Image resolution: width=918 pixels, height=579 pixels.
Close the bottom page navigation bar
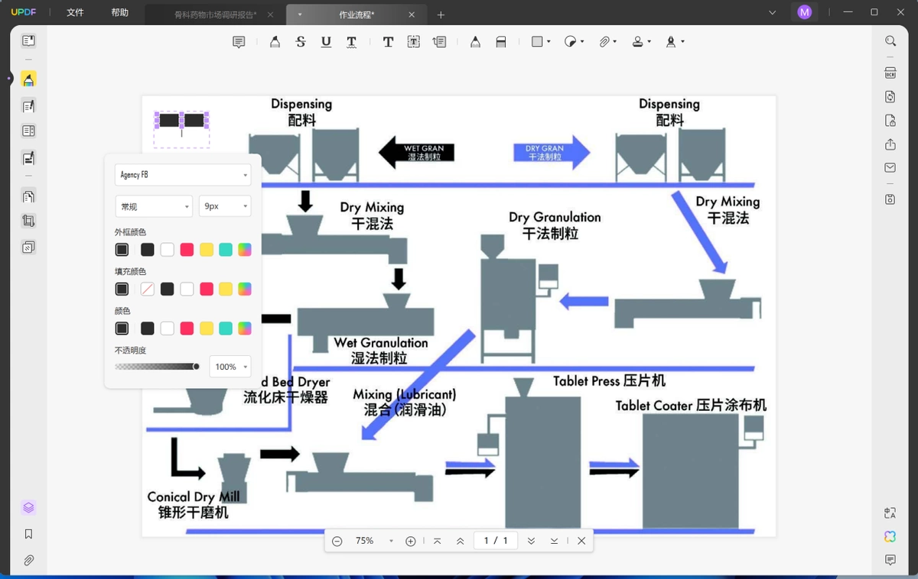click(581, 541)
